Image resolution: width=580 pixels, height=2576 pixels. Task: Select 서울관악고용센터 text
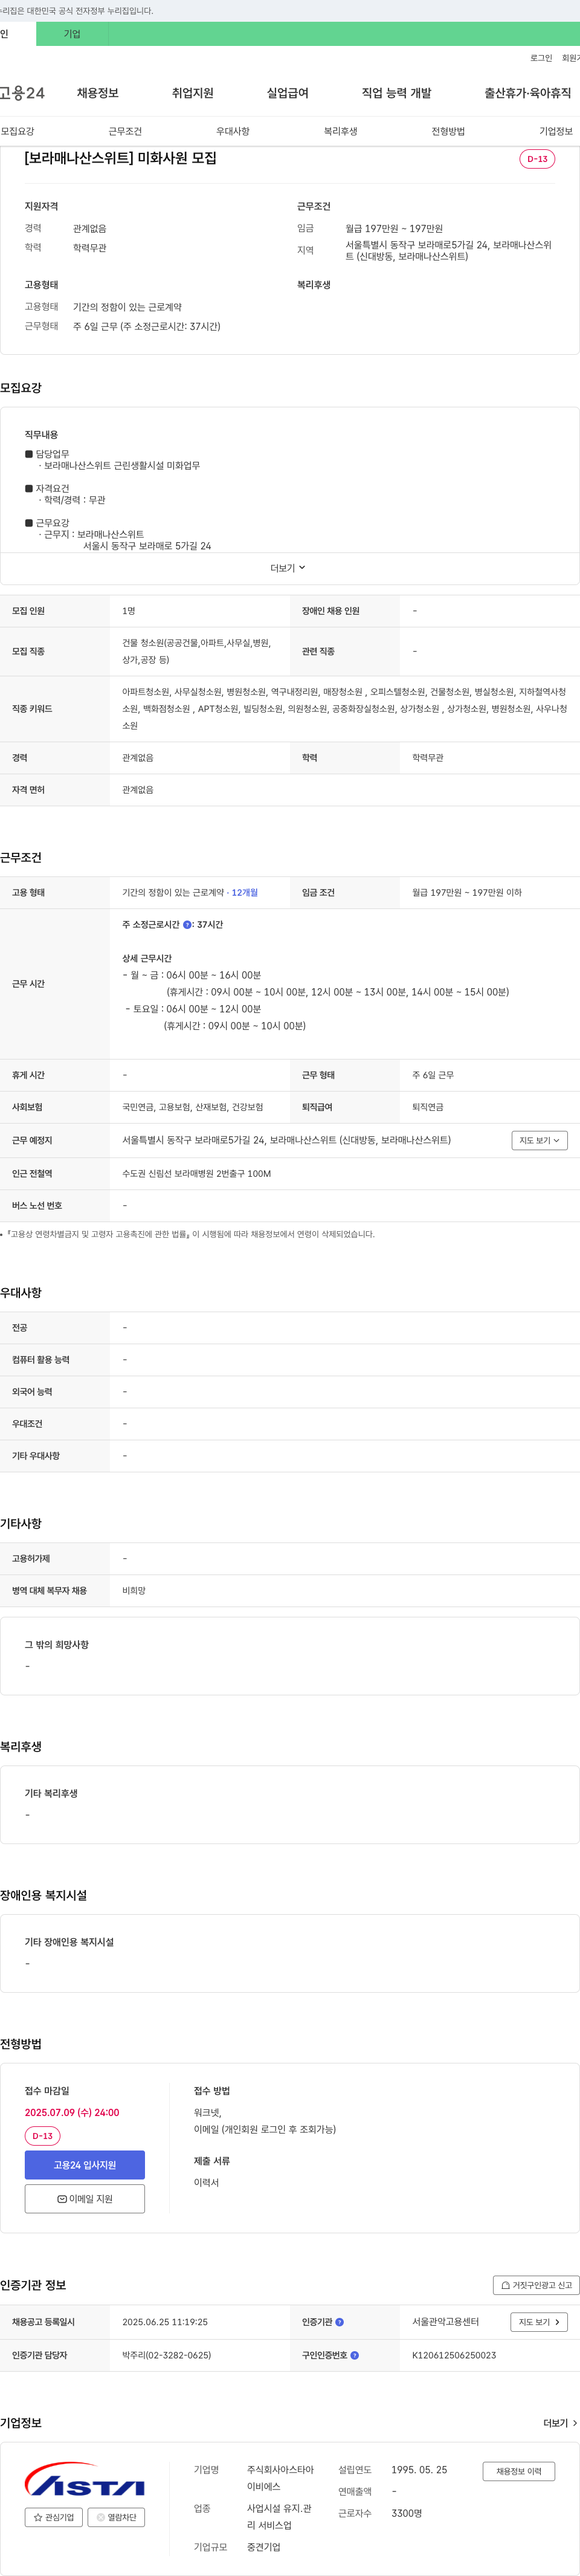[x=446, y=2322]
